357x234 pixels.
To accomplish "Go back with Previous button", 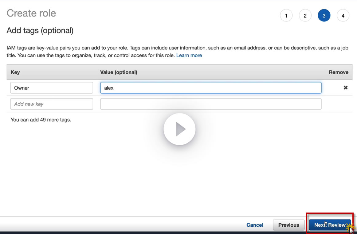I will point(288,225).
